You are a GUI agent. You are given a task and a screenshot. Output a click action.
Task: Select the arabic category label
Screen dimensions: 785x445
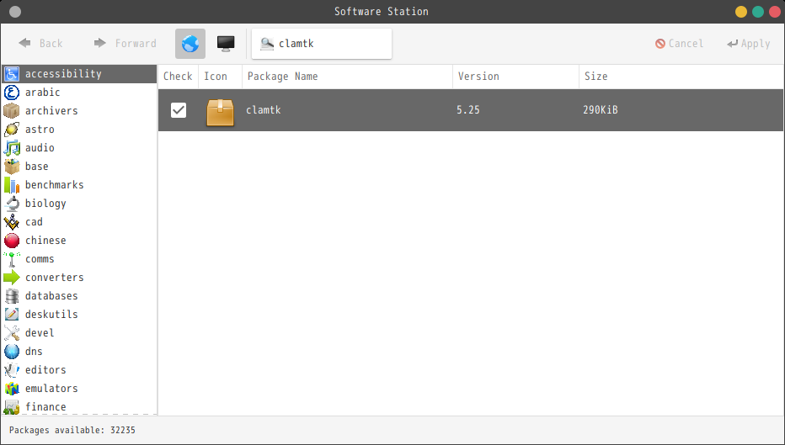click(x=43, y=93)
